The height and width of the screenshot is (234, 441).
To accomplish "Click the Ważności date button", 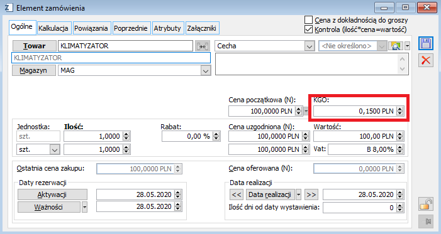I will pyautogui.click(x=49, y=208).
